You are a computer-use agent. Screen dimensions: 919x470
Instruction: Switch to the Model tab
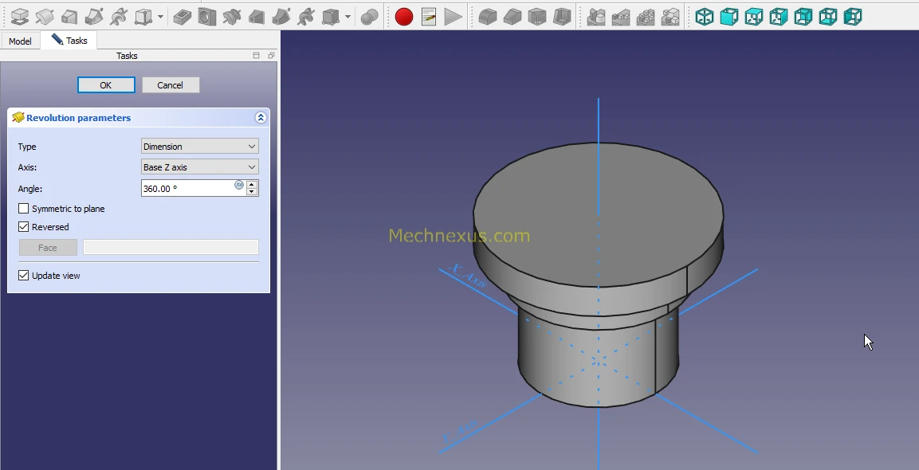[x=20, y=41]
